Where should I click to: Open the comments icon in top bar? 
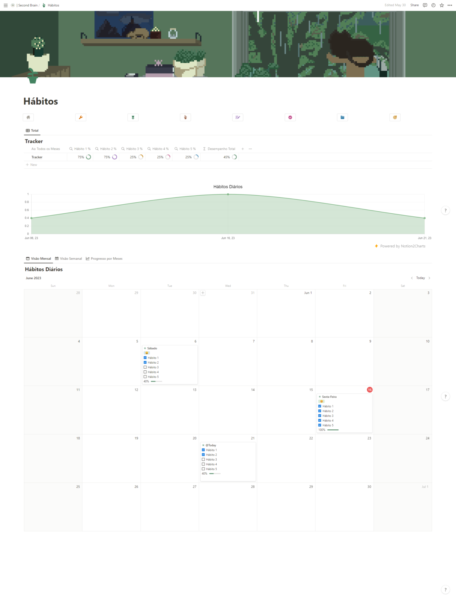click(x=425, y=5)
